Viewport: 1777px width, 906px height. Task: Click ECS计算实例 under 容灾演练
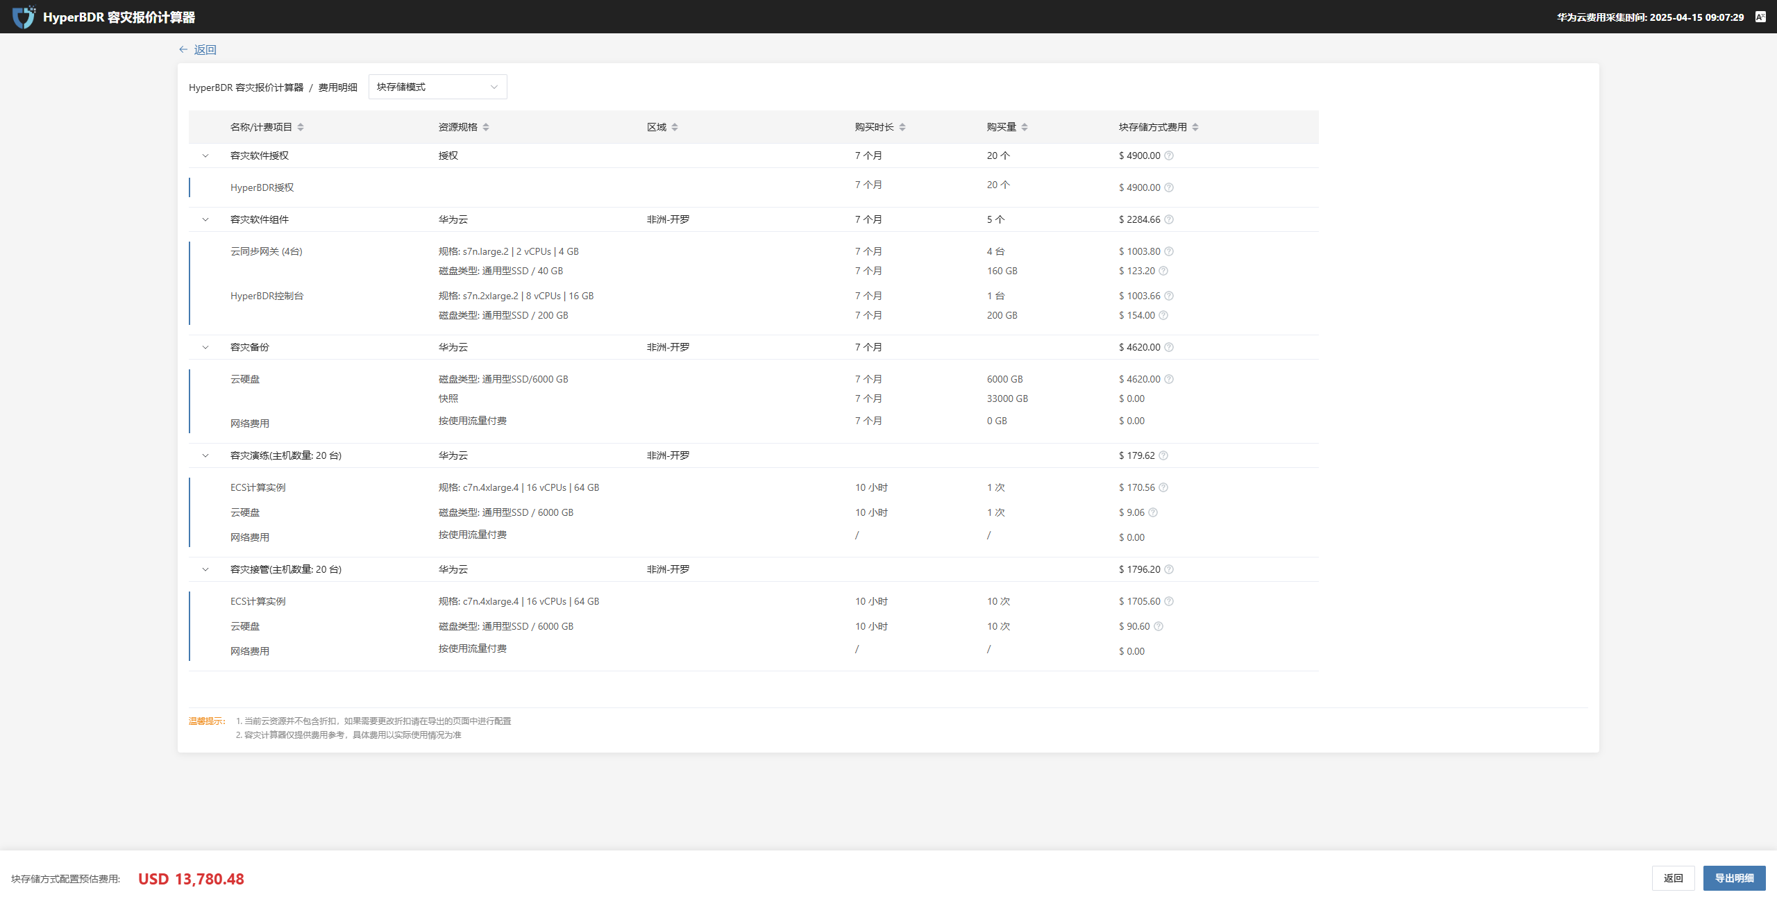(x=258, y=487)
